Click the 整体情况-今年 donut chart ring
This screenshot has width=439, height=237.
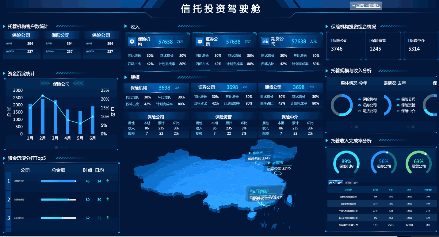point(342,105)
